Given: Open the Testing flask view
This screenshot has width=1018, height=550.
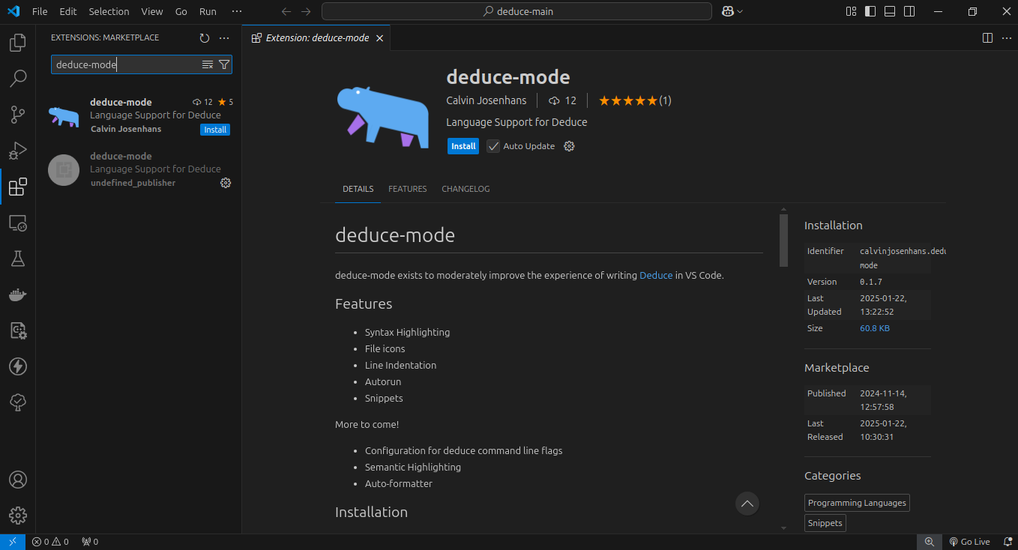Looking at the screenshot, I should pyautogui.click(x=18, y=259).
